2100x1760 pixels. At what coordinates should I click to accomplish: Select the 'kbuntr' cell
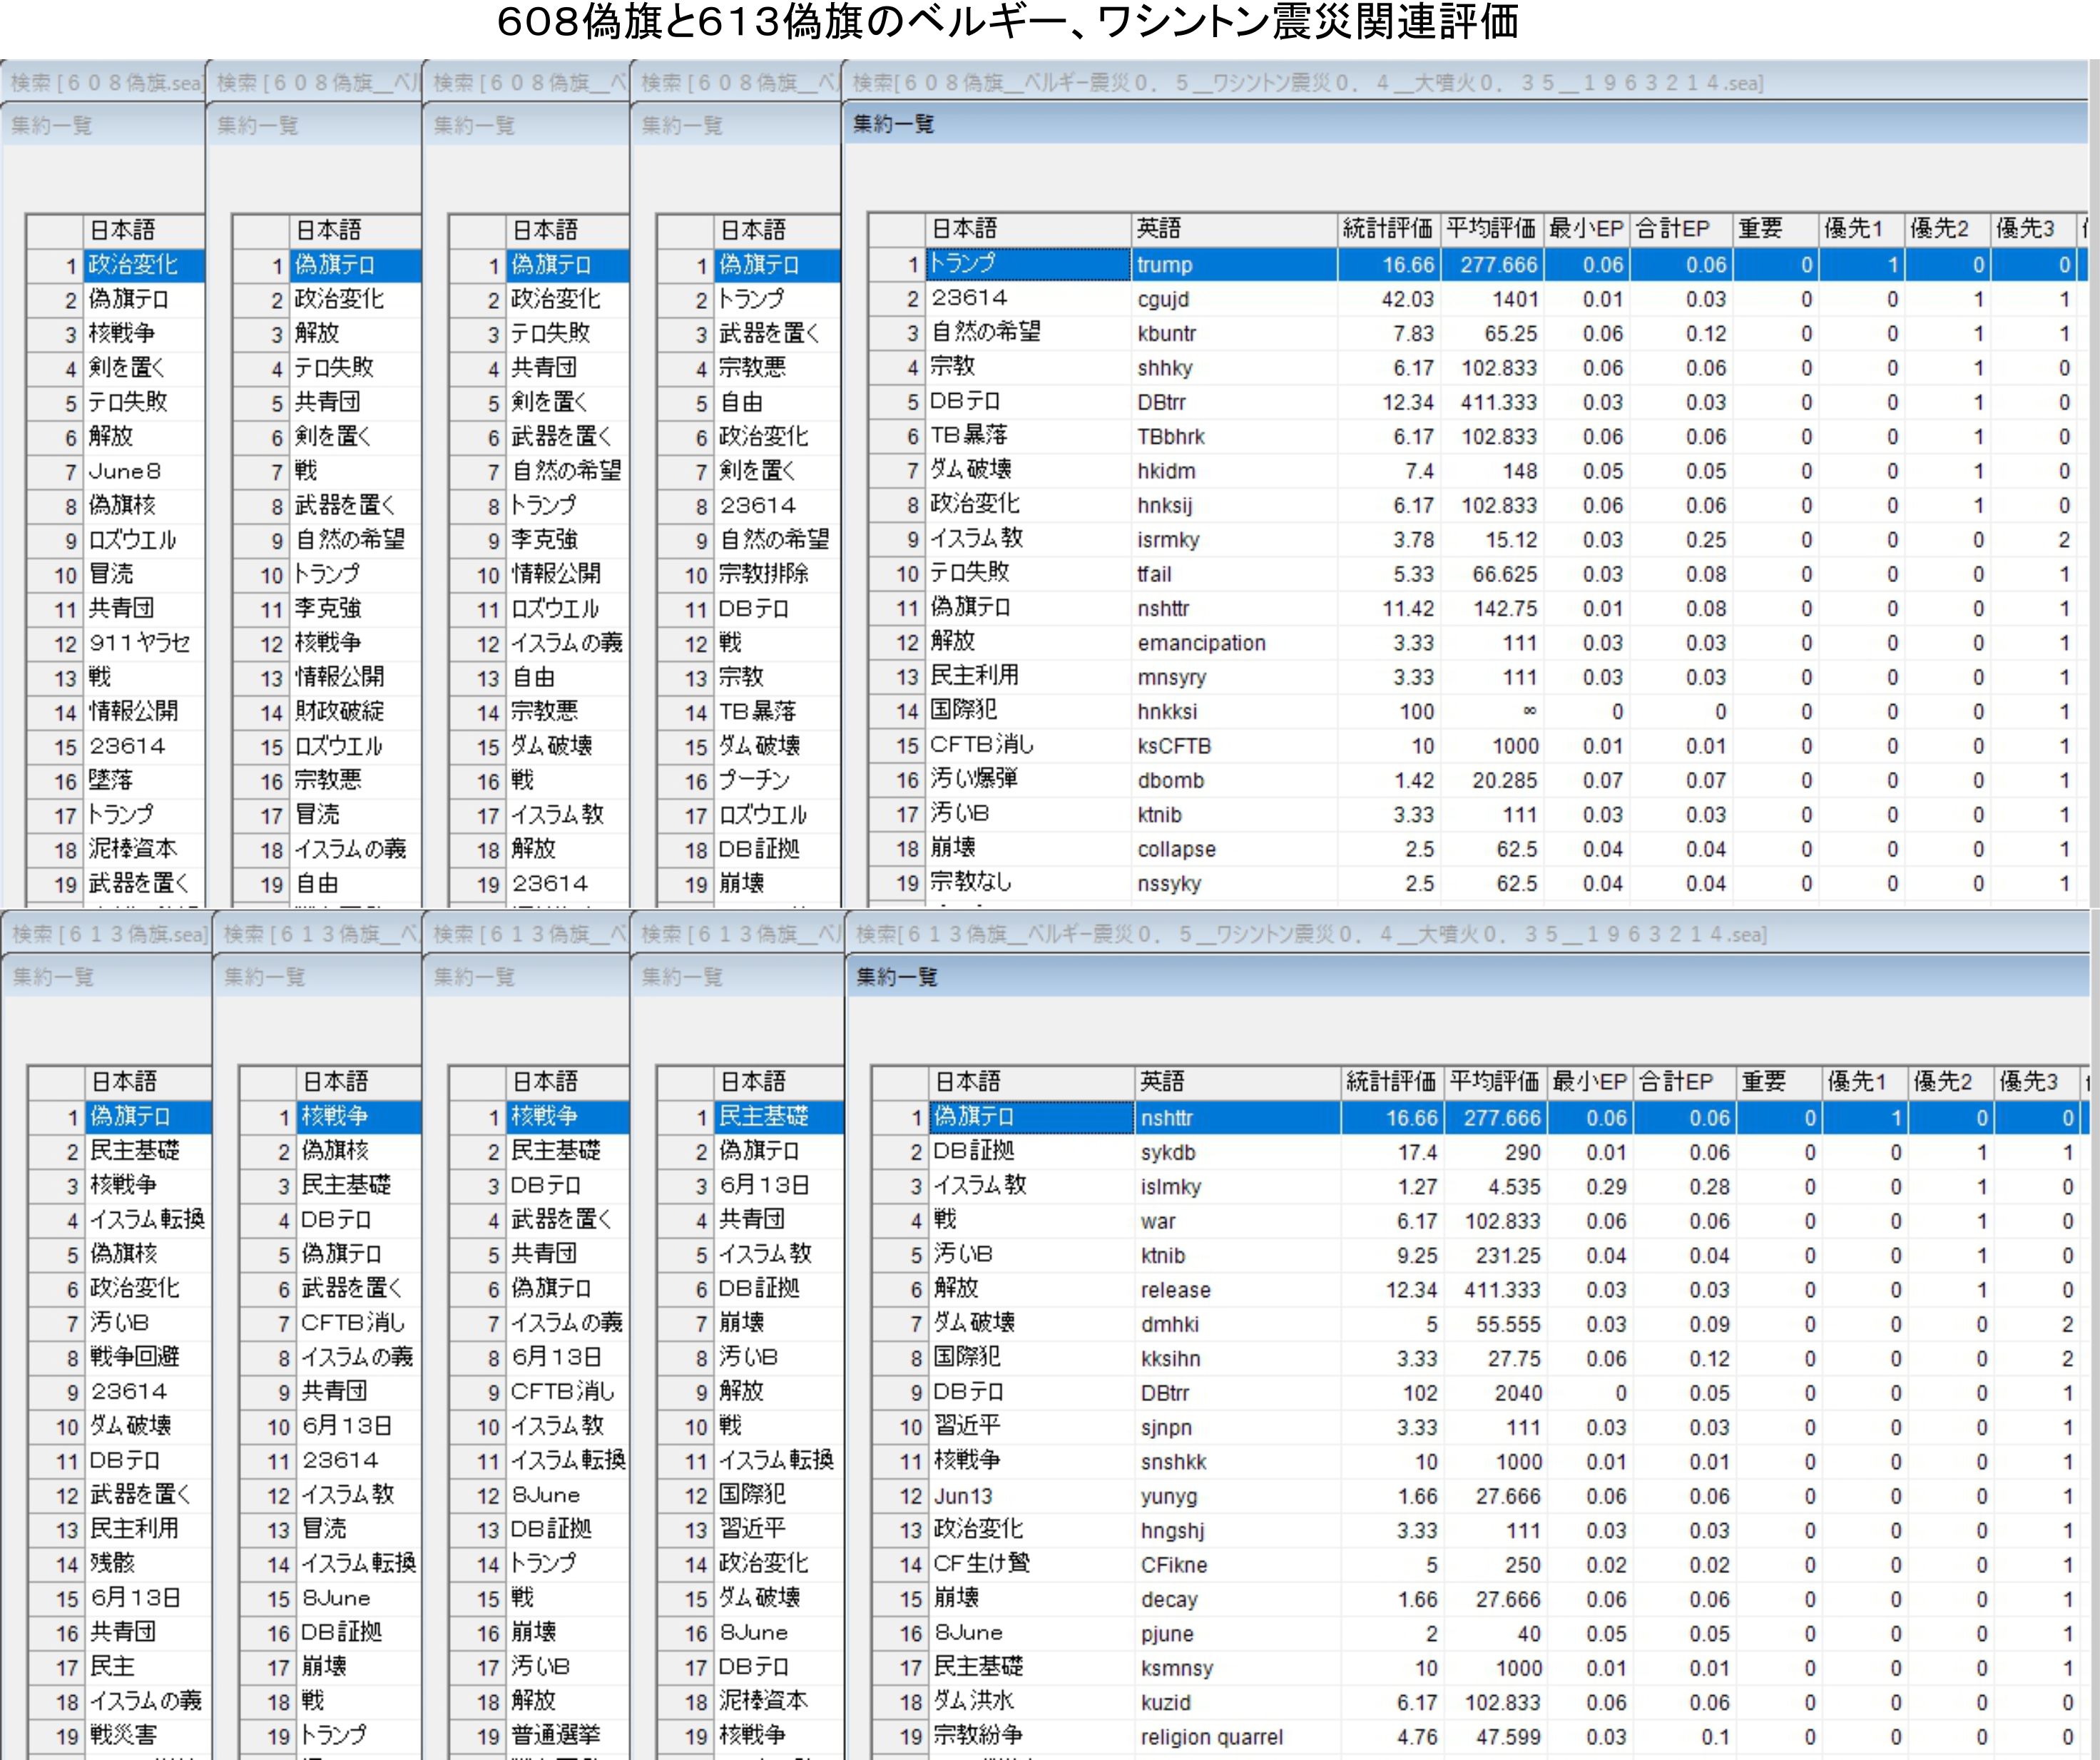coord(1234,334)
